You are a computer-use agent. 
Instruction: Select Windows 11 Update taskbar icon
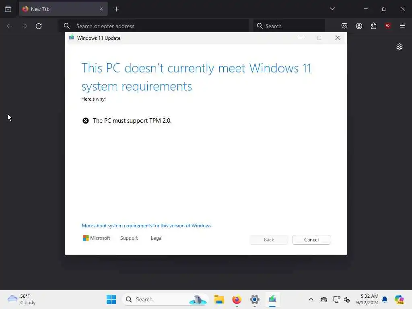pos(272,299)
